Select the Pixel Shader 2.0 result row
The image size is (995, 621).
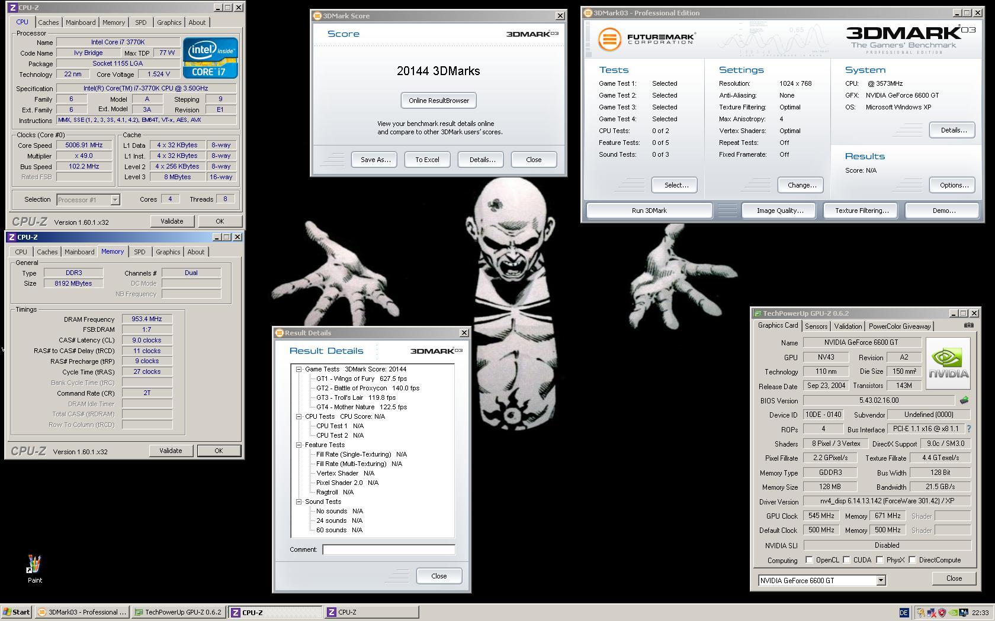[x=347, y=483]
